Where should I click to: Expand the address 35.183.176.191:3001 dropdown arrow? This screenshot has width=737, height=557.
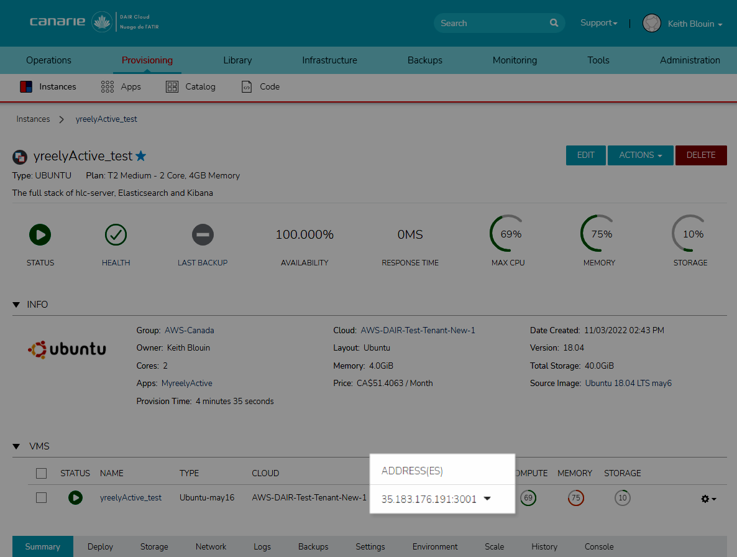pyautogui.click(x=487, y=499)
